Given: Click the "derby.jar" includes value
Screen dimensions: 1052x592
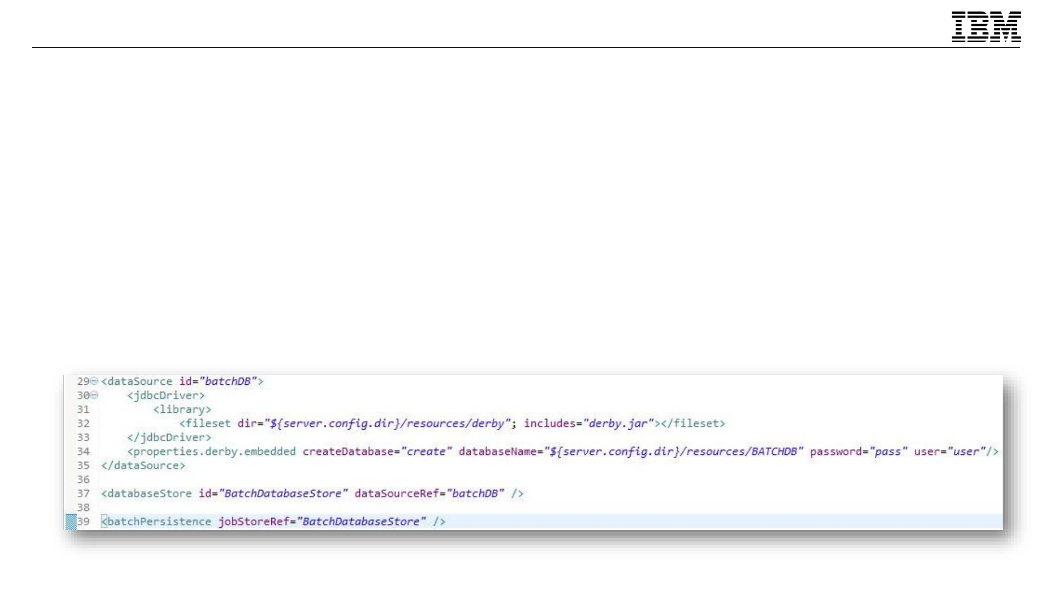Looking at the screenshot, I should 619,423.
